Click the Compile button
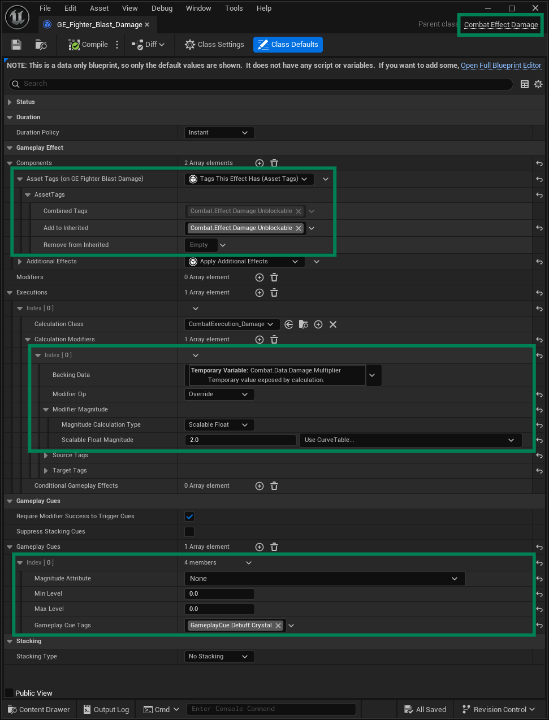This screenshot has height=720, width=549. coord(88,45)
